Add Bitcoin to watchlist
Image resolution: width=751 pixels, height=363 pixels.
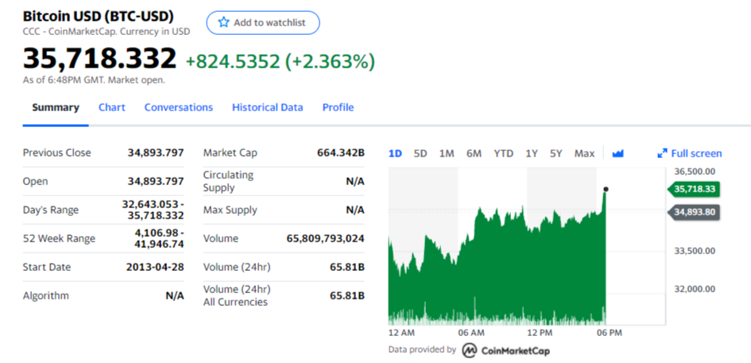pos(263,22)
